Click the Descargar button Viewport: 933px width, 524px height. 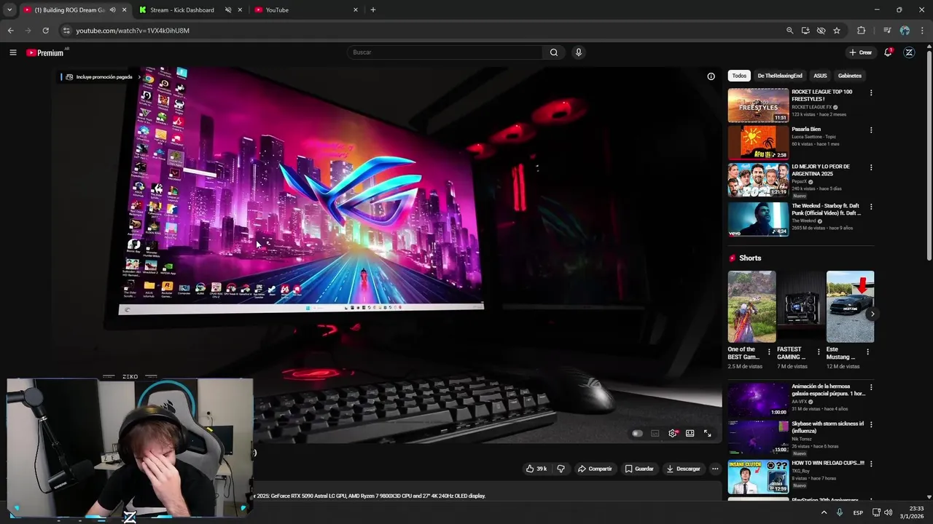pyautogui.click(x=684, y=469)
